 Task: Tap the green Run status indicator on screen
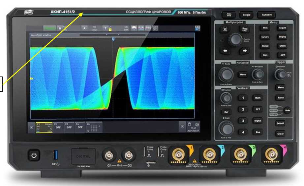click(50, 29)
